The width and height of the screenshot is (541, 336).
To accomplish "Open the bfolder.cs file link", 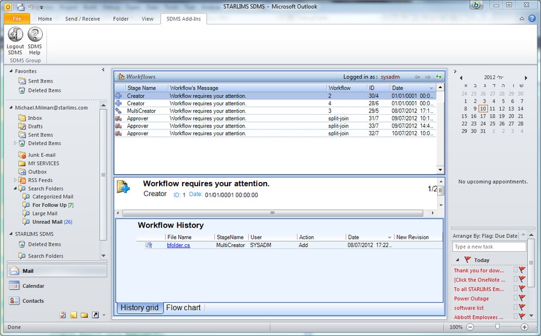I will point(178,245).
